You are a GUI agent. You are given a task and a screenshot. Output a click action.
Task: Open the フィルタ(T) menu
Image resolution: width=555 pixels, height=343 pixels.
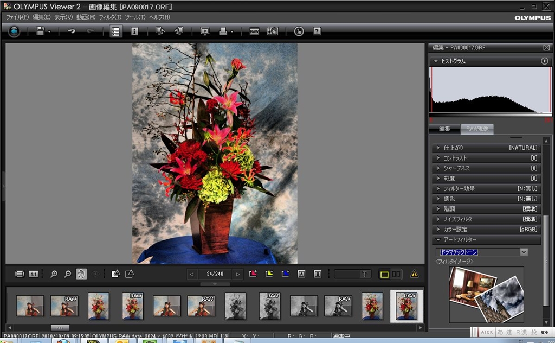(x=110, y=17)
